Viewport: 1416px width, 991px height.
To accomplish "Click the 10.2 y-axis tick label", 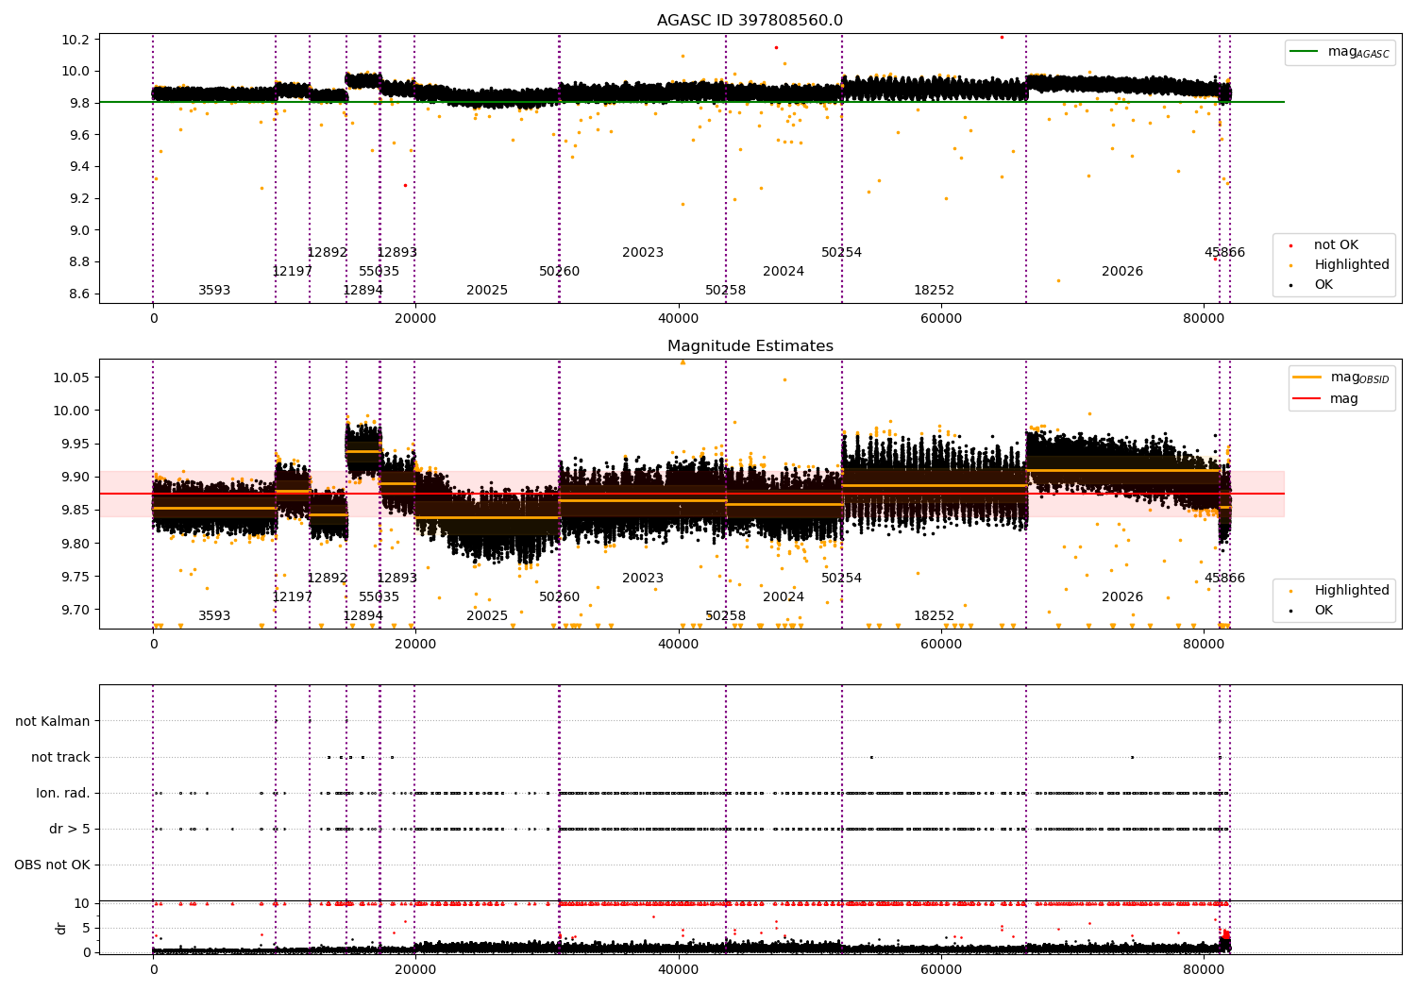I will coord(77,40).
